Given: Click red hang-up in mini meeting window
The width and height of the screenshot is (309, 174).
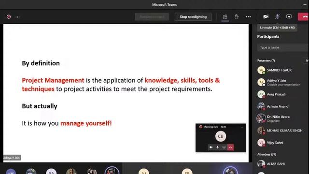Looking at the screenshot, I should (x=230, y=147).
